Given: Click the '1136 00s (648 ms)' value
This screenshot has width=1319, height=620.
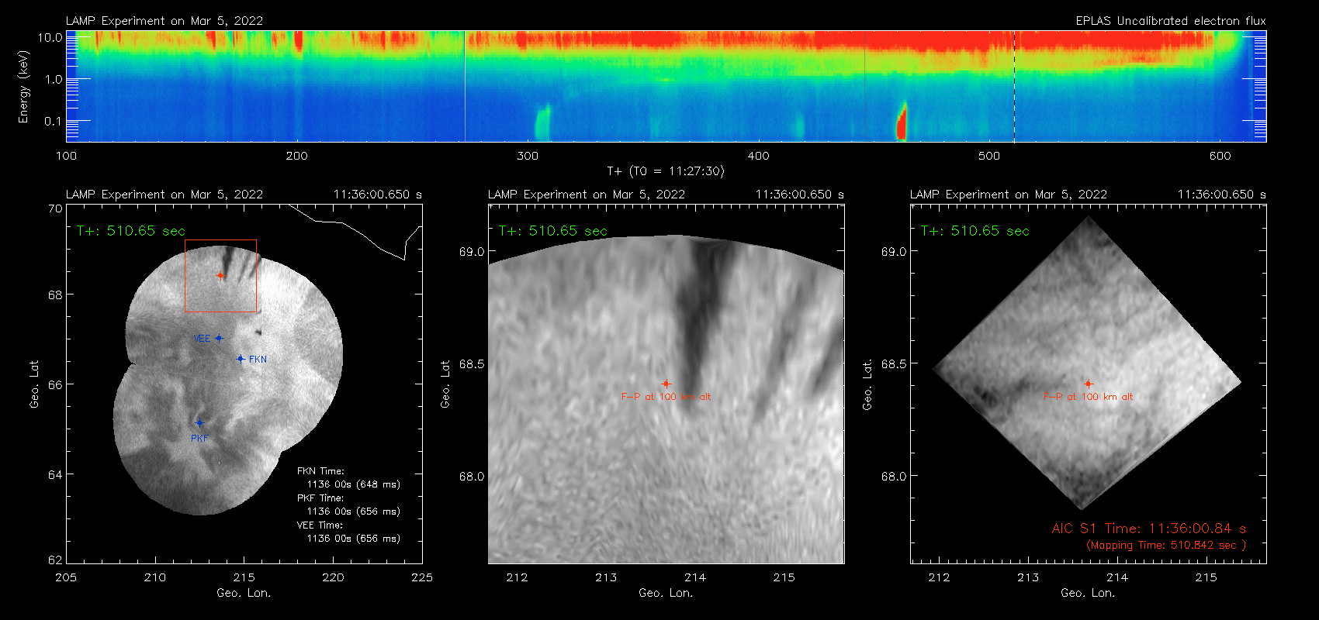Looking at the screenshot, I should tap(354, 484).
